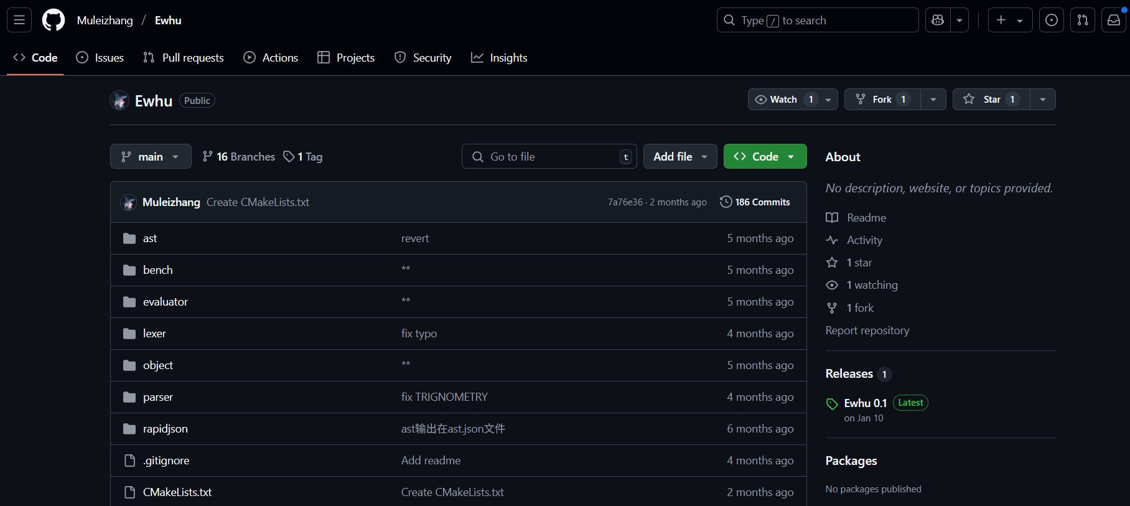Screen dimensions: 1130x506
Task: Star the Ewhu repository
Action: click(x=991, y=100)
